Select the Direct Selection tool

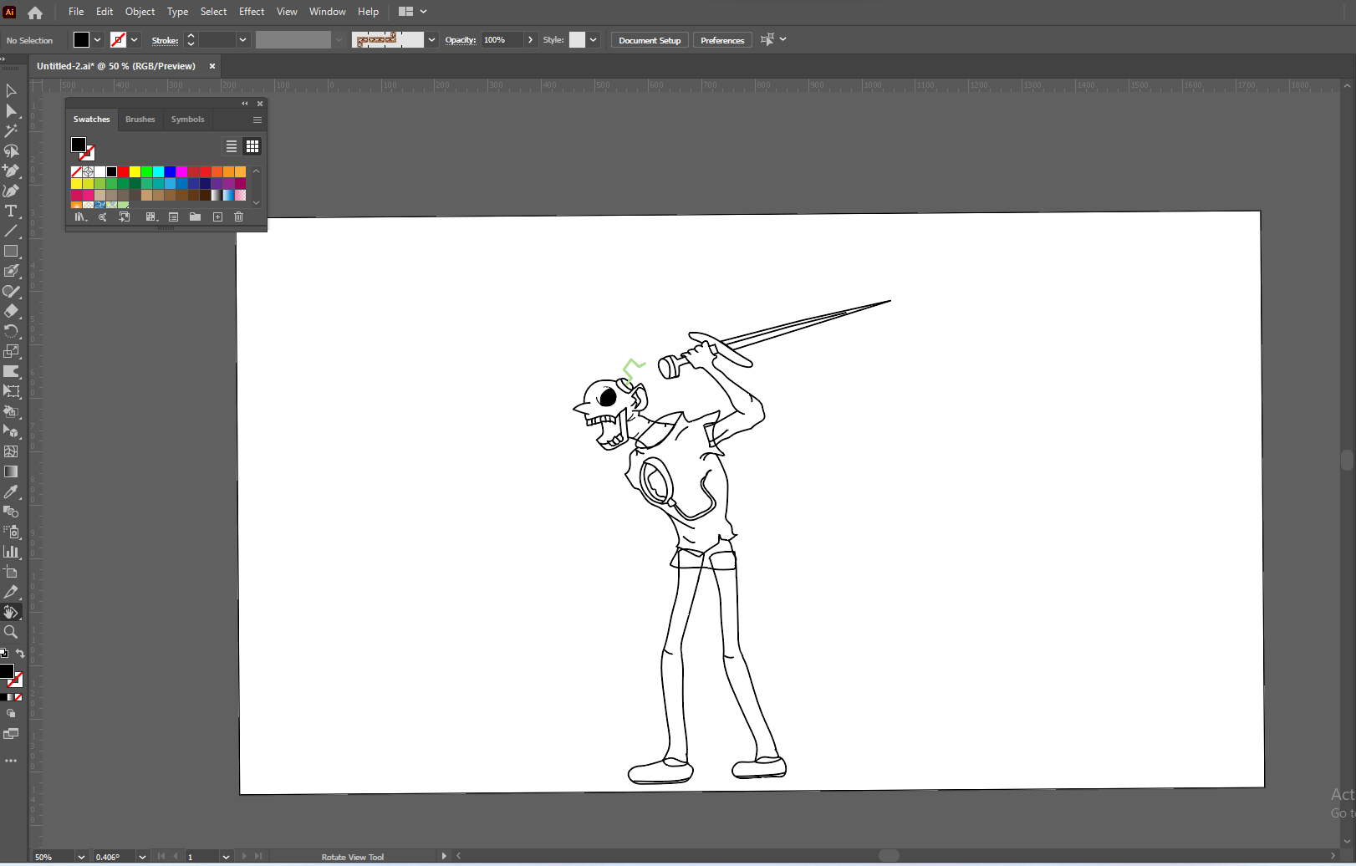pos(11,110)
